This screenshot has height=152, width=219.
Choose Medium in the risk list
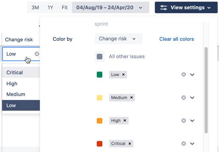click(21, 94)
